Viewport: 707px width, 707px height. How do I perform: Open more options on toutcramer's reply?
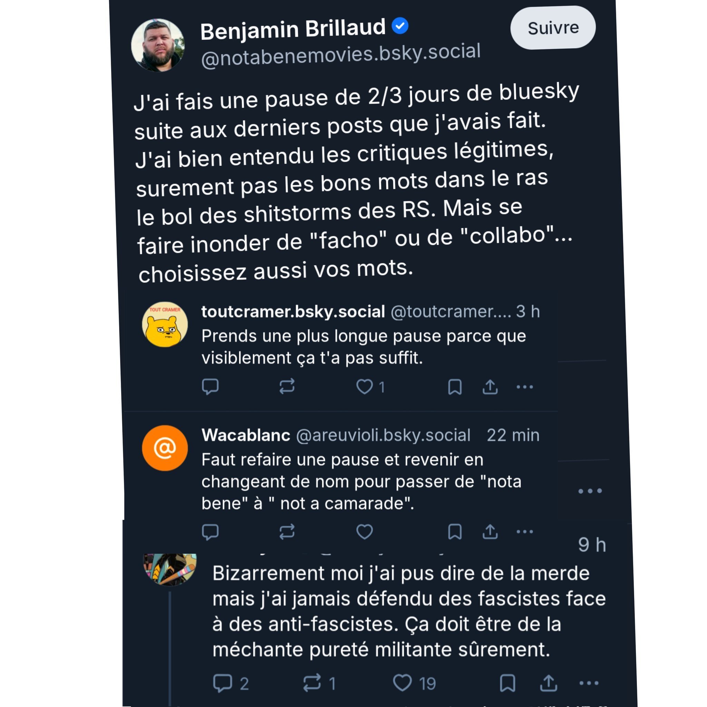(525, 387)
